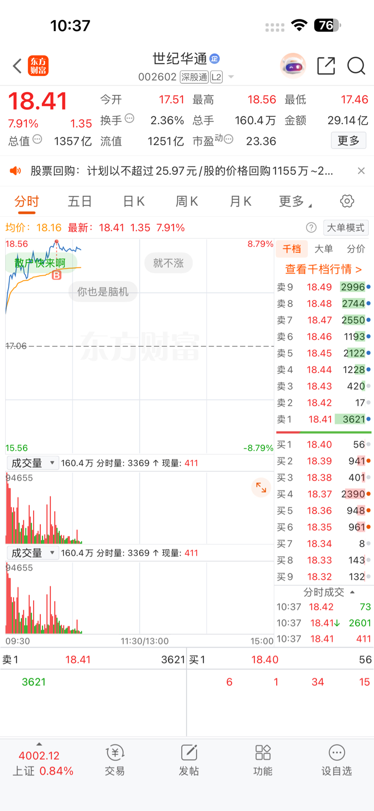Tap the help question mark near 大单模式
This screenshot has height=811, width=374.
tap(311, 227)
